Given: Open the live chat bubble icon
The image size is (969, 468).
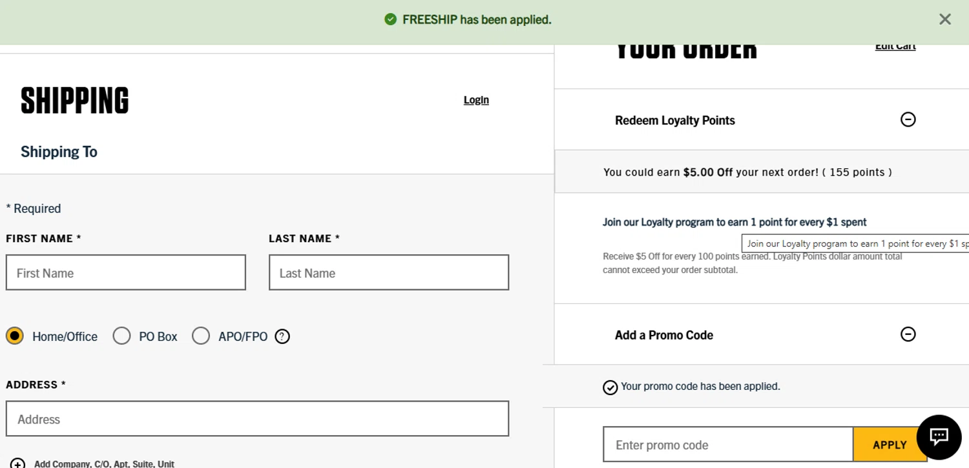Looking at the screenshot, I should point(939,437).
